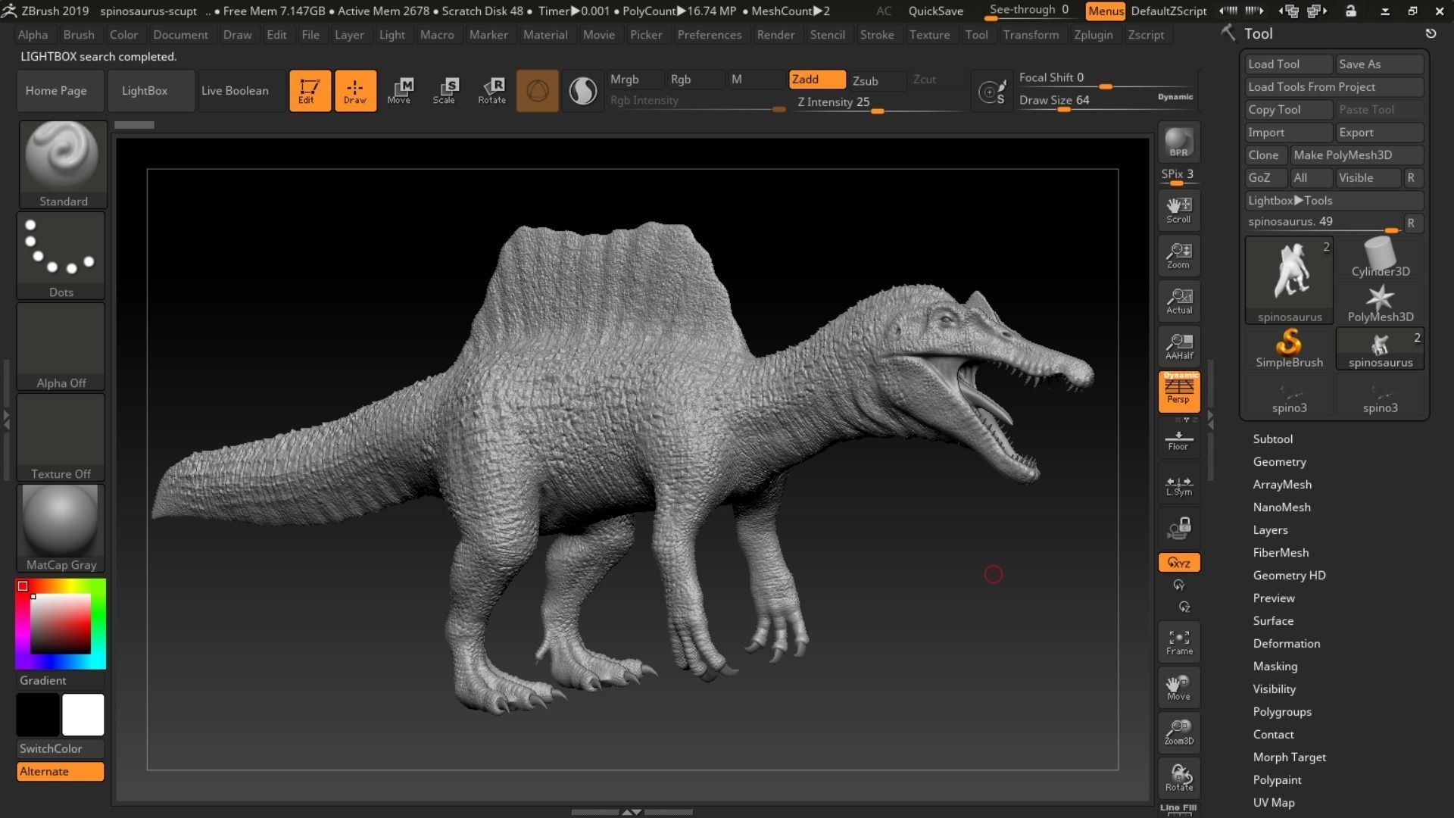Open the Texture menu
The image size is (1454, 818).
[929, 35]
